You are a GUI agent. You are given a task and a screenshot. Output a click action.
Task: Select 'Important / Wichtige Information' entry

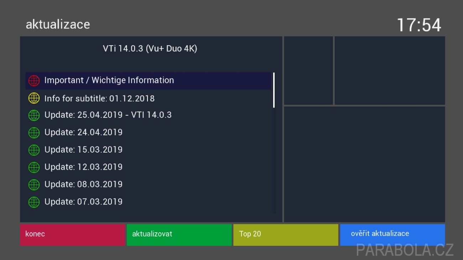(149, 81)
